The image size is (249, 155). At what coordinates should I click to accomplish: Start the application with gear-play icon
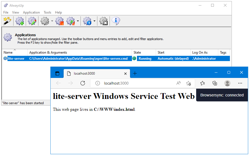point(45,21)
